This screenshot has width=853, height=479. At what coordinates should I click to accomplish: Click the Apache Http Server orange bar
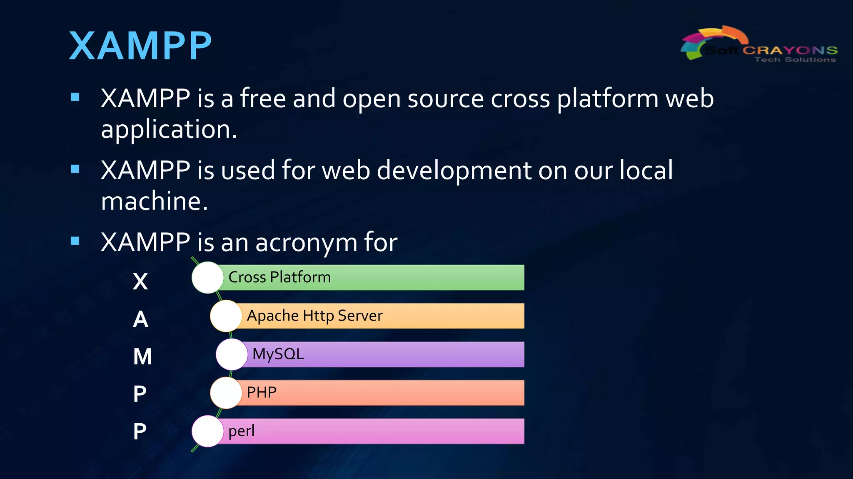379,316
